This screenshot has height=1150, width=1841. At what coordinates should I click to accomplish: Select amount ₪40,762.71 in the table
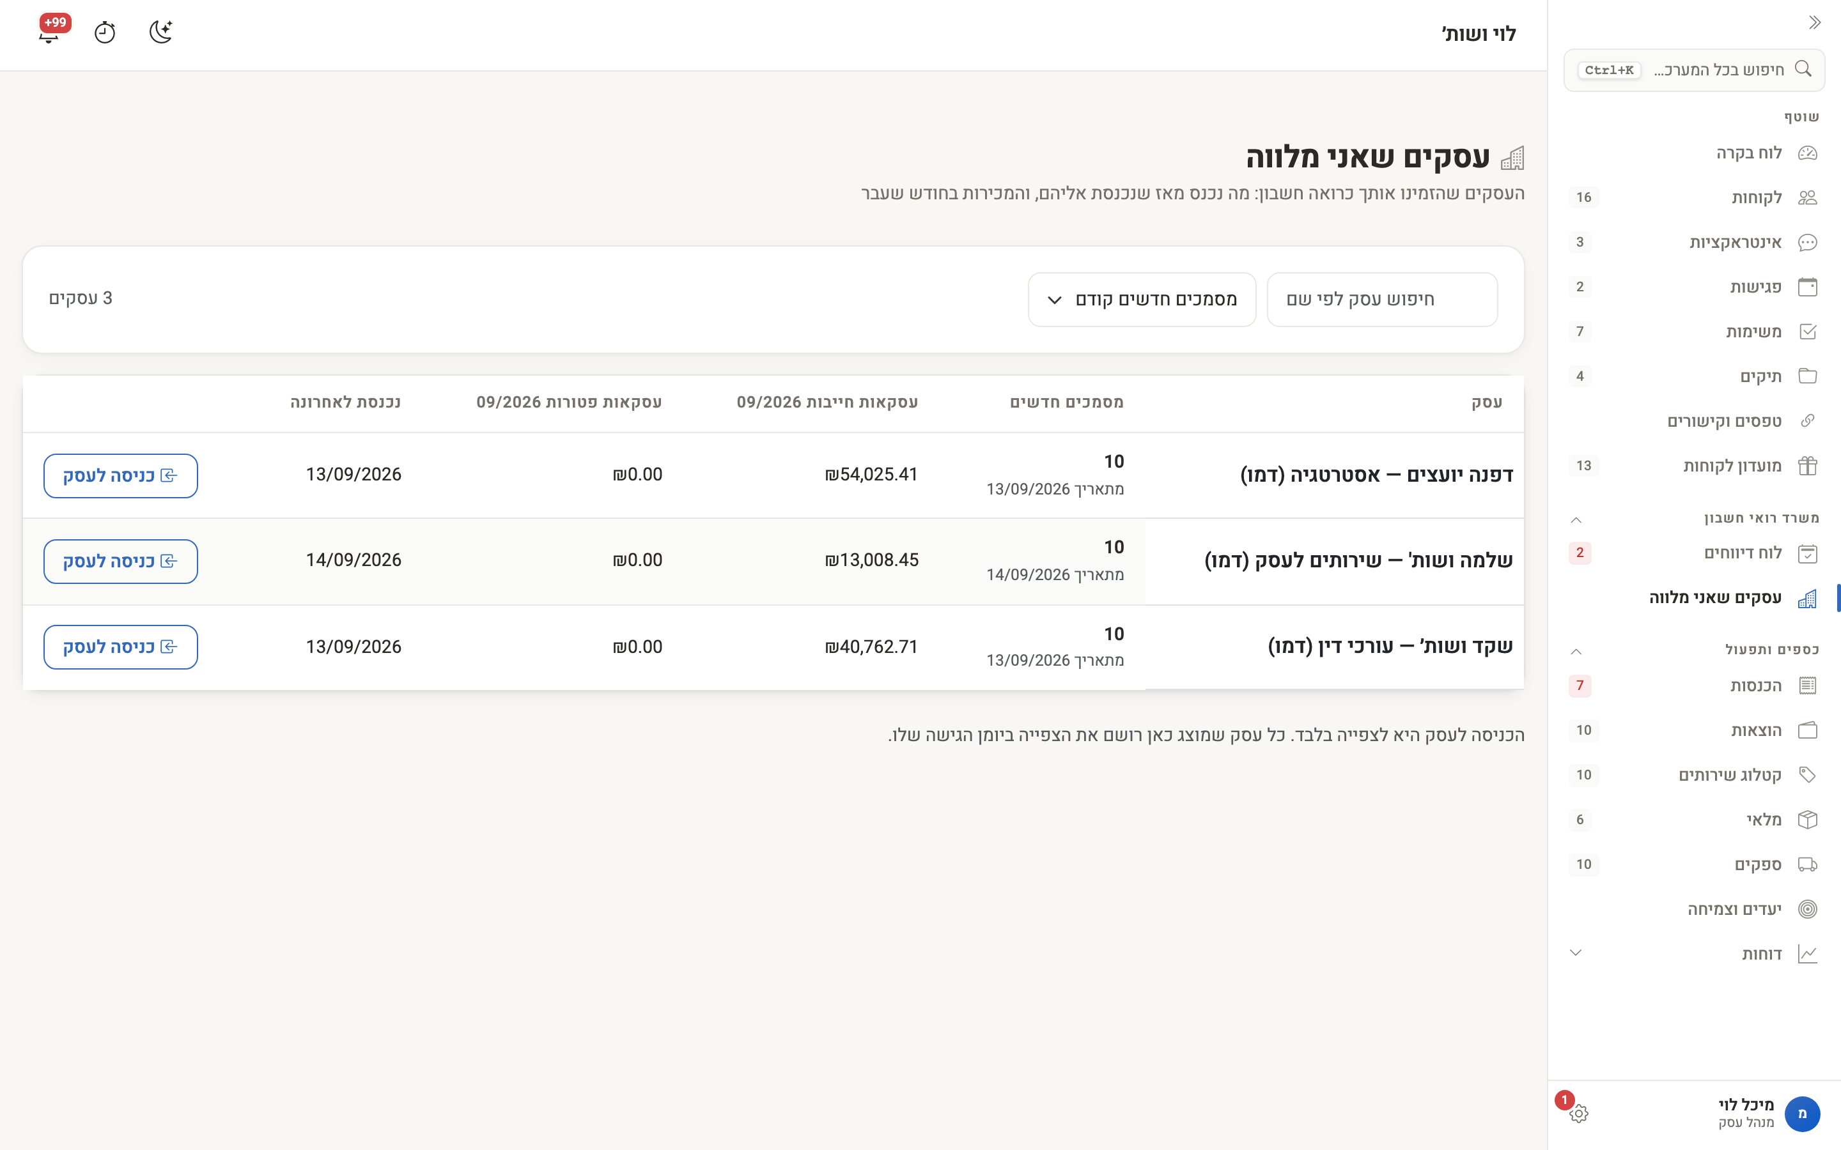[x=872, y=647]
